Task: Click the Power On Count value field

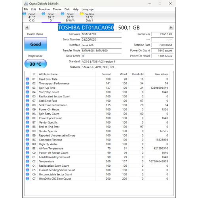Action: click(162, 51)
